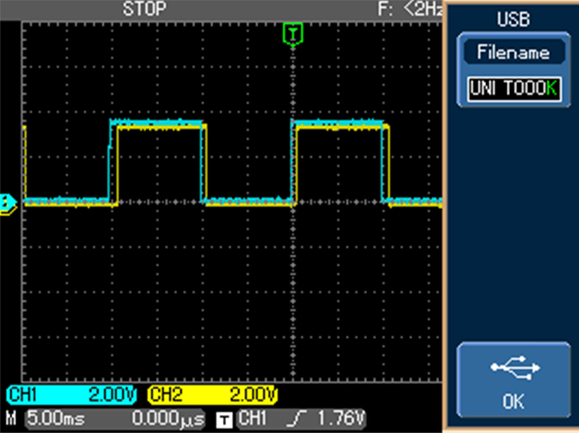
Task: Open the CH1 trigger source readout
Action: [253, 418]
